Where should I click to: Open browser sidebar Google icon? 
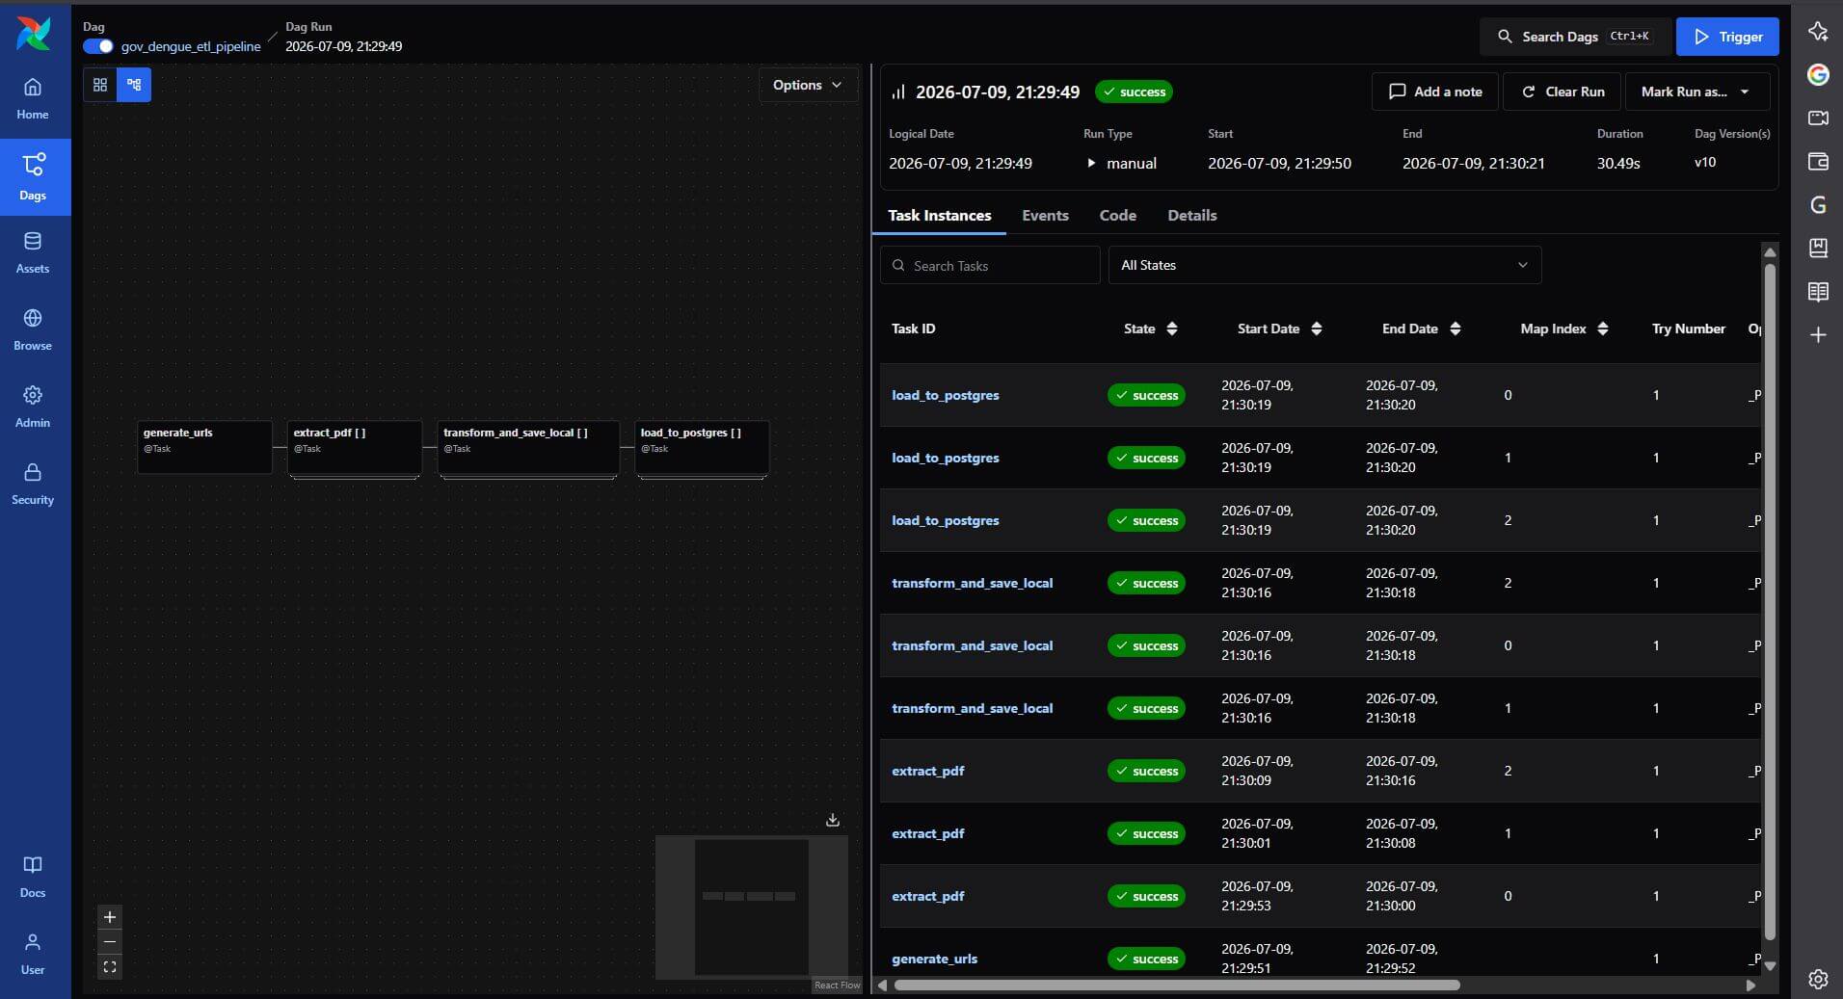pos(1818,74)
